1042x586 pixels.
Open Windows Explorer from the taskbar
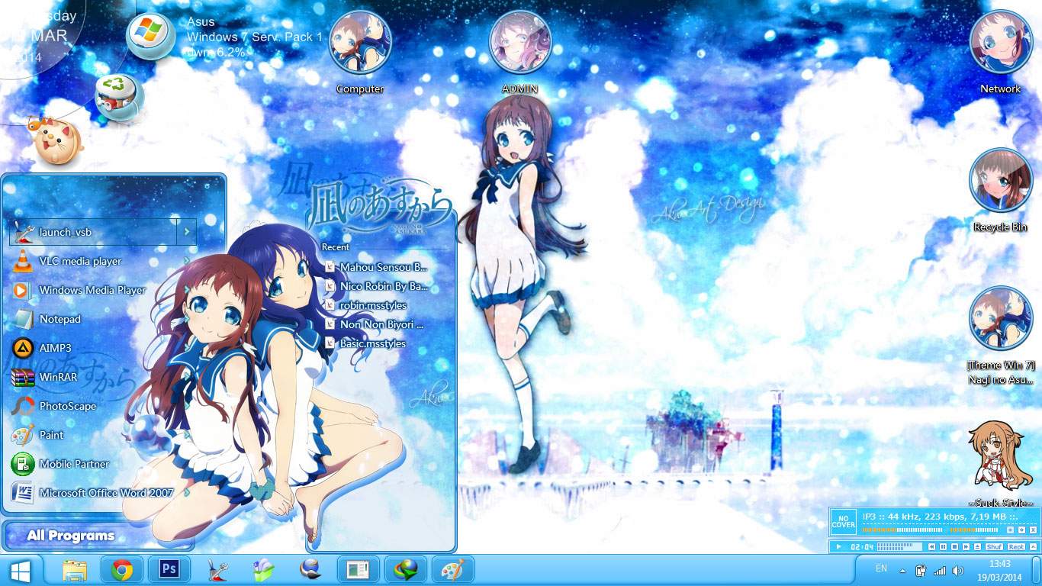(x=75, y=568)
